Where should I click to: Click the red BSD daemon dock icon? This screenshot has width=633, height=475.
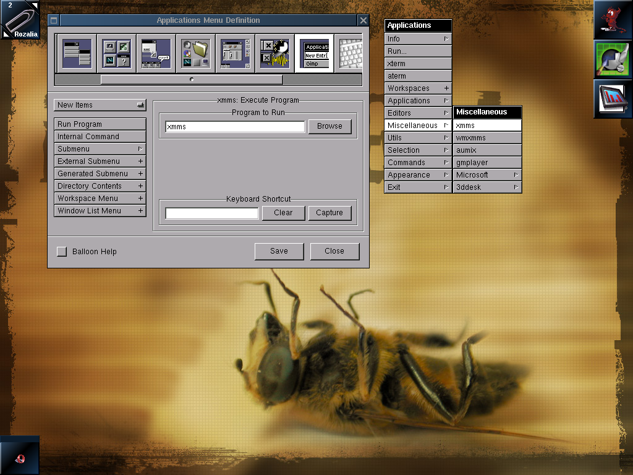click(x=613, y=20)
